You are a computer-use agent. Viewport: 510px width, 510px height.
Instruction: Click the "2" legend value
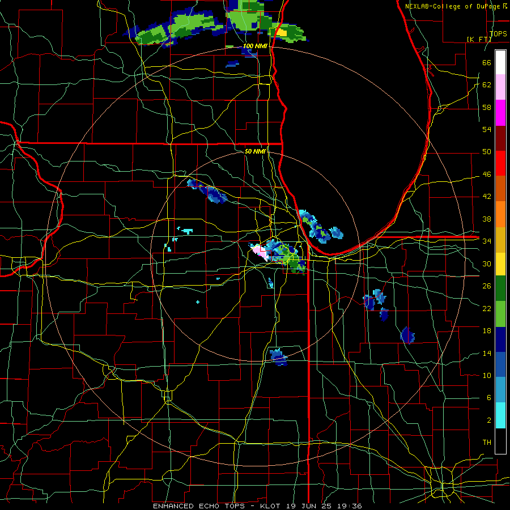click(x=488, y=420)
